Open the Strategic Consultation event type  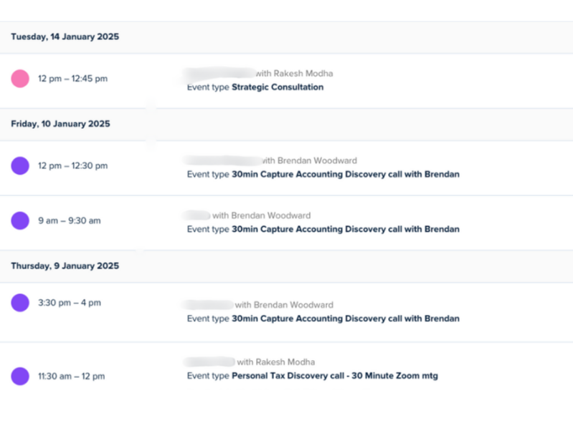pos(277,87)
